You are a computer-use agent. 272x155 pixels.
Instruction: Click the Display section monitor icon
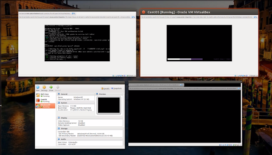[59, 118]
